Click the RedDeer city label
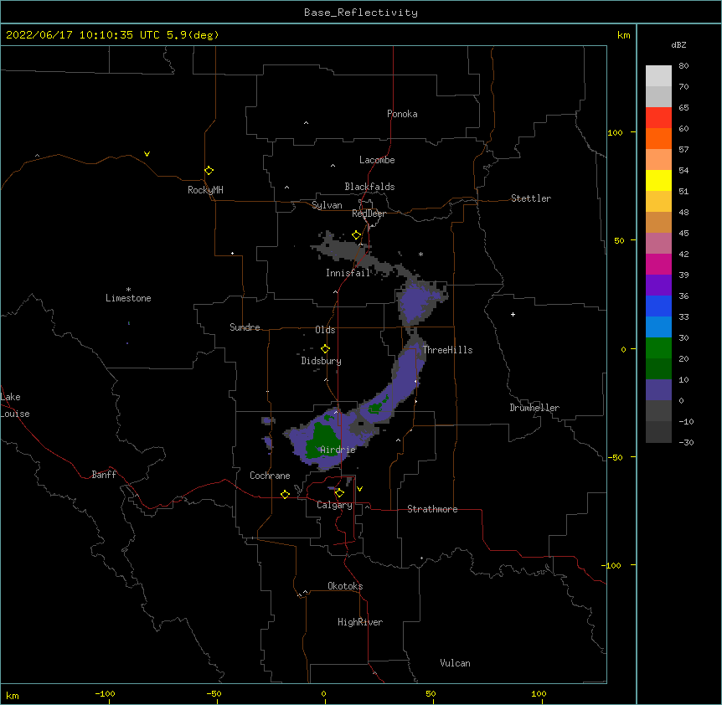Screen dimensions: 722x705 (369, 214)
